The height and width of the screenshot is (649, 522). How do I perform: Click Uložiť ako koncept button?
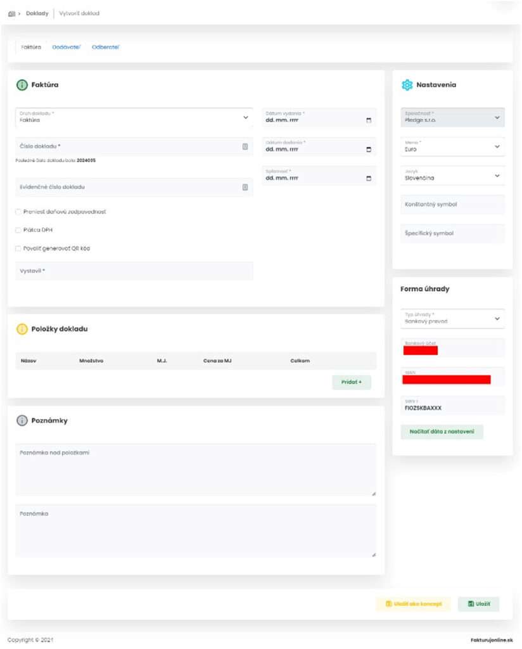[x=414, y=604]
